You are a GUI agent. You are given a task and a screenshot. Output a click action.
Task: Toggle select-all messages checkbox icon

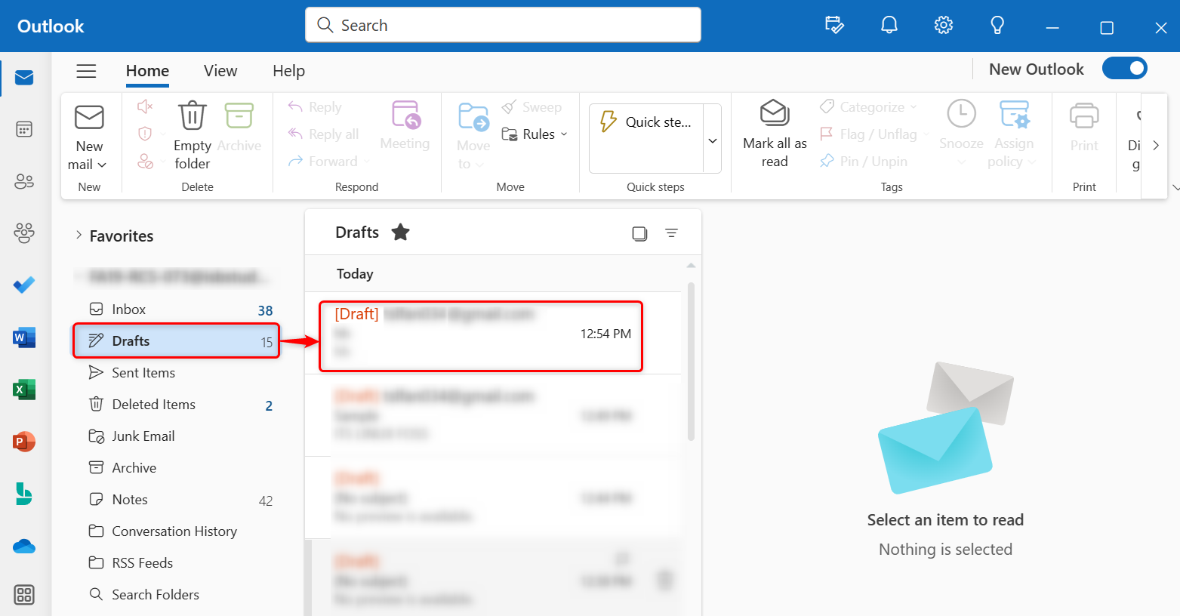639,233
